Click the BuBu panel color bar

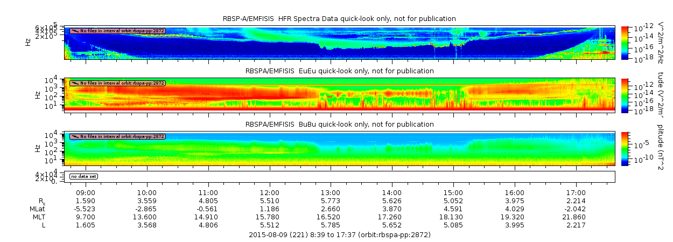(625, 148)
